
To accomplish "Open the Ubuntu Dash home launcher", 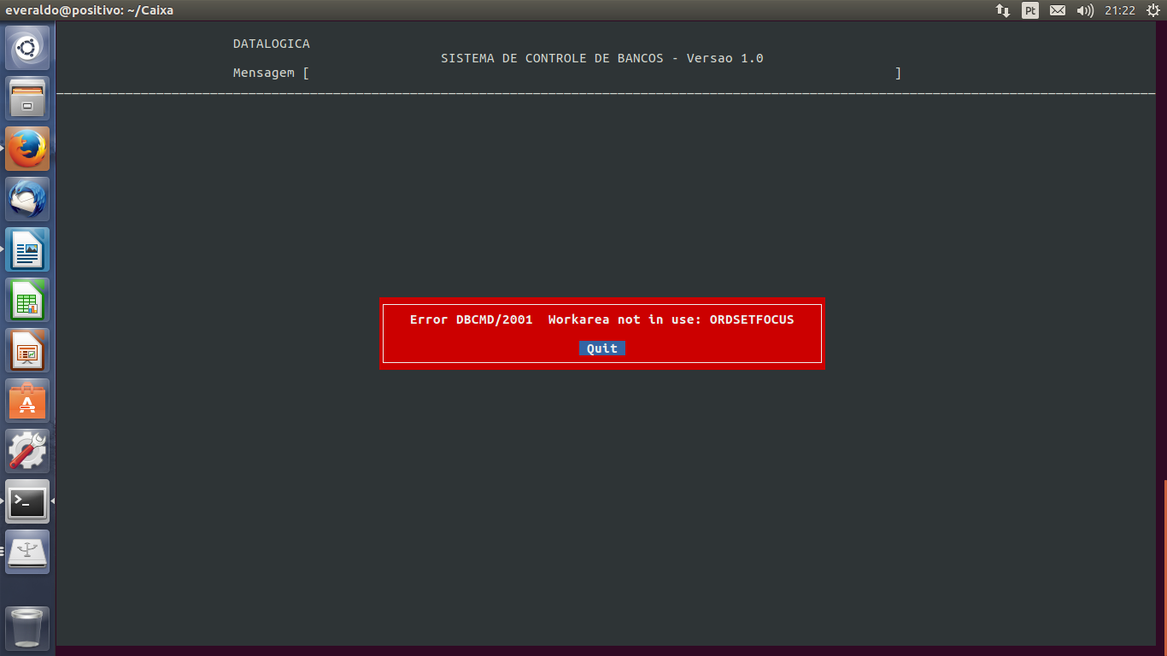I will tap(27, 48).
